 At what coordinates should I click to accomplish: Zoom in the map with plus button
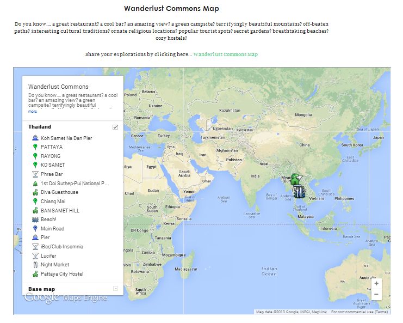point(376,284)
